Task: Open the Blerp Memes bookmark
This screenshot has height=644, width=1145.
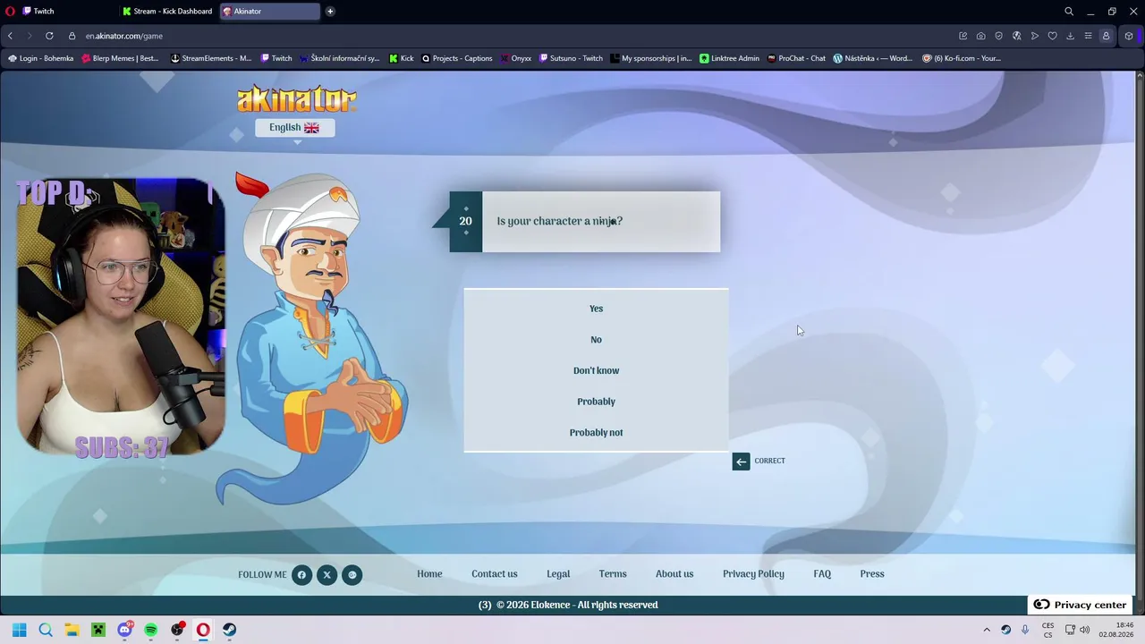Action: pyautogui.click(x=120, y=59)
